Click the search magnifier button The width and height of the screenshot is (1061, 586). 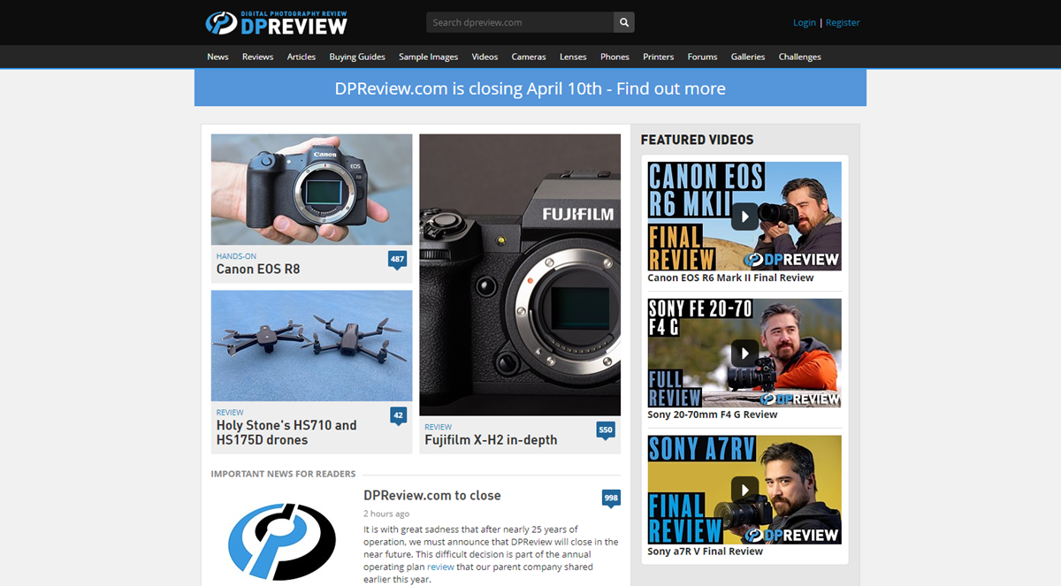pyautogui.click(x=624, y=22)
